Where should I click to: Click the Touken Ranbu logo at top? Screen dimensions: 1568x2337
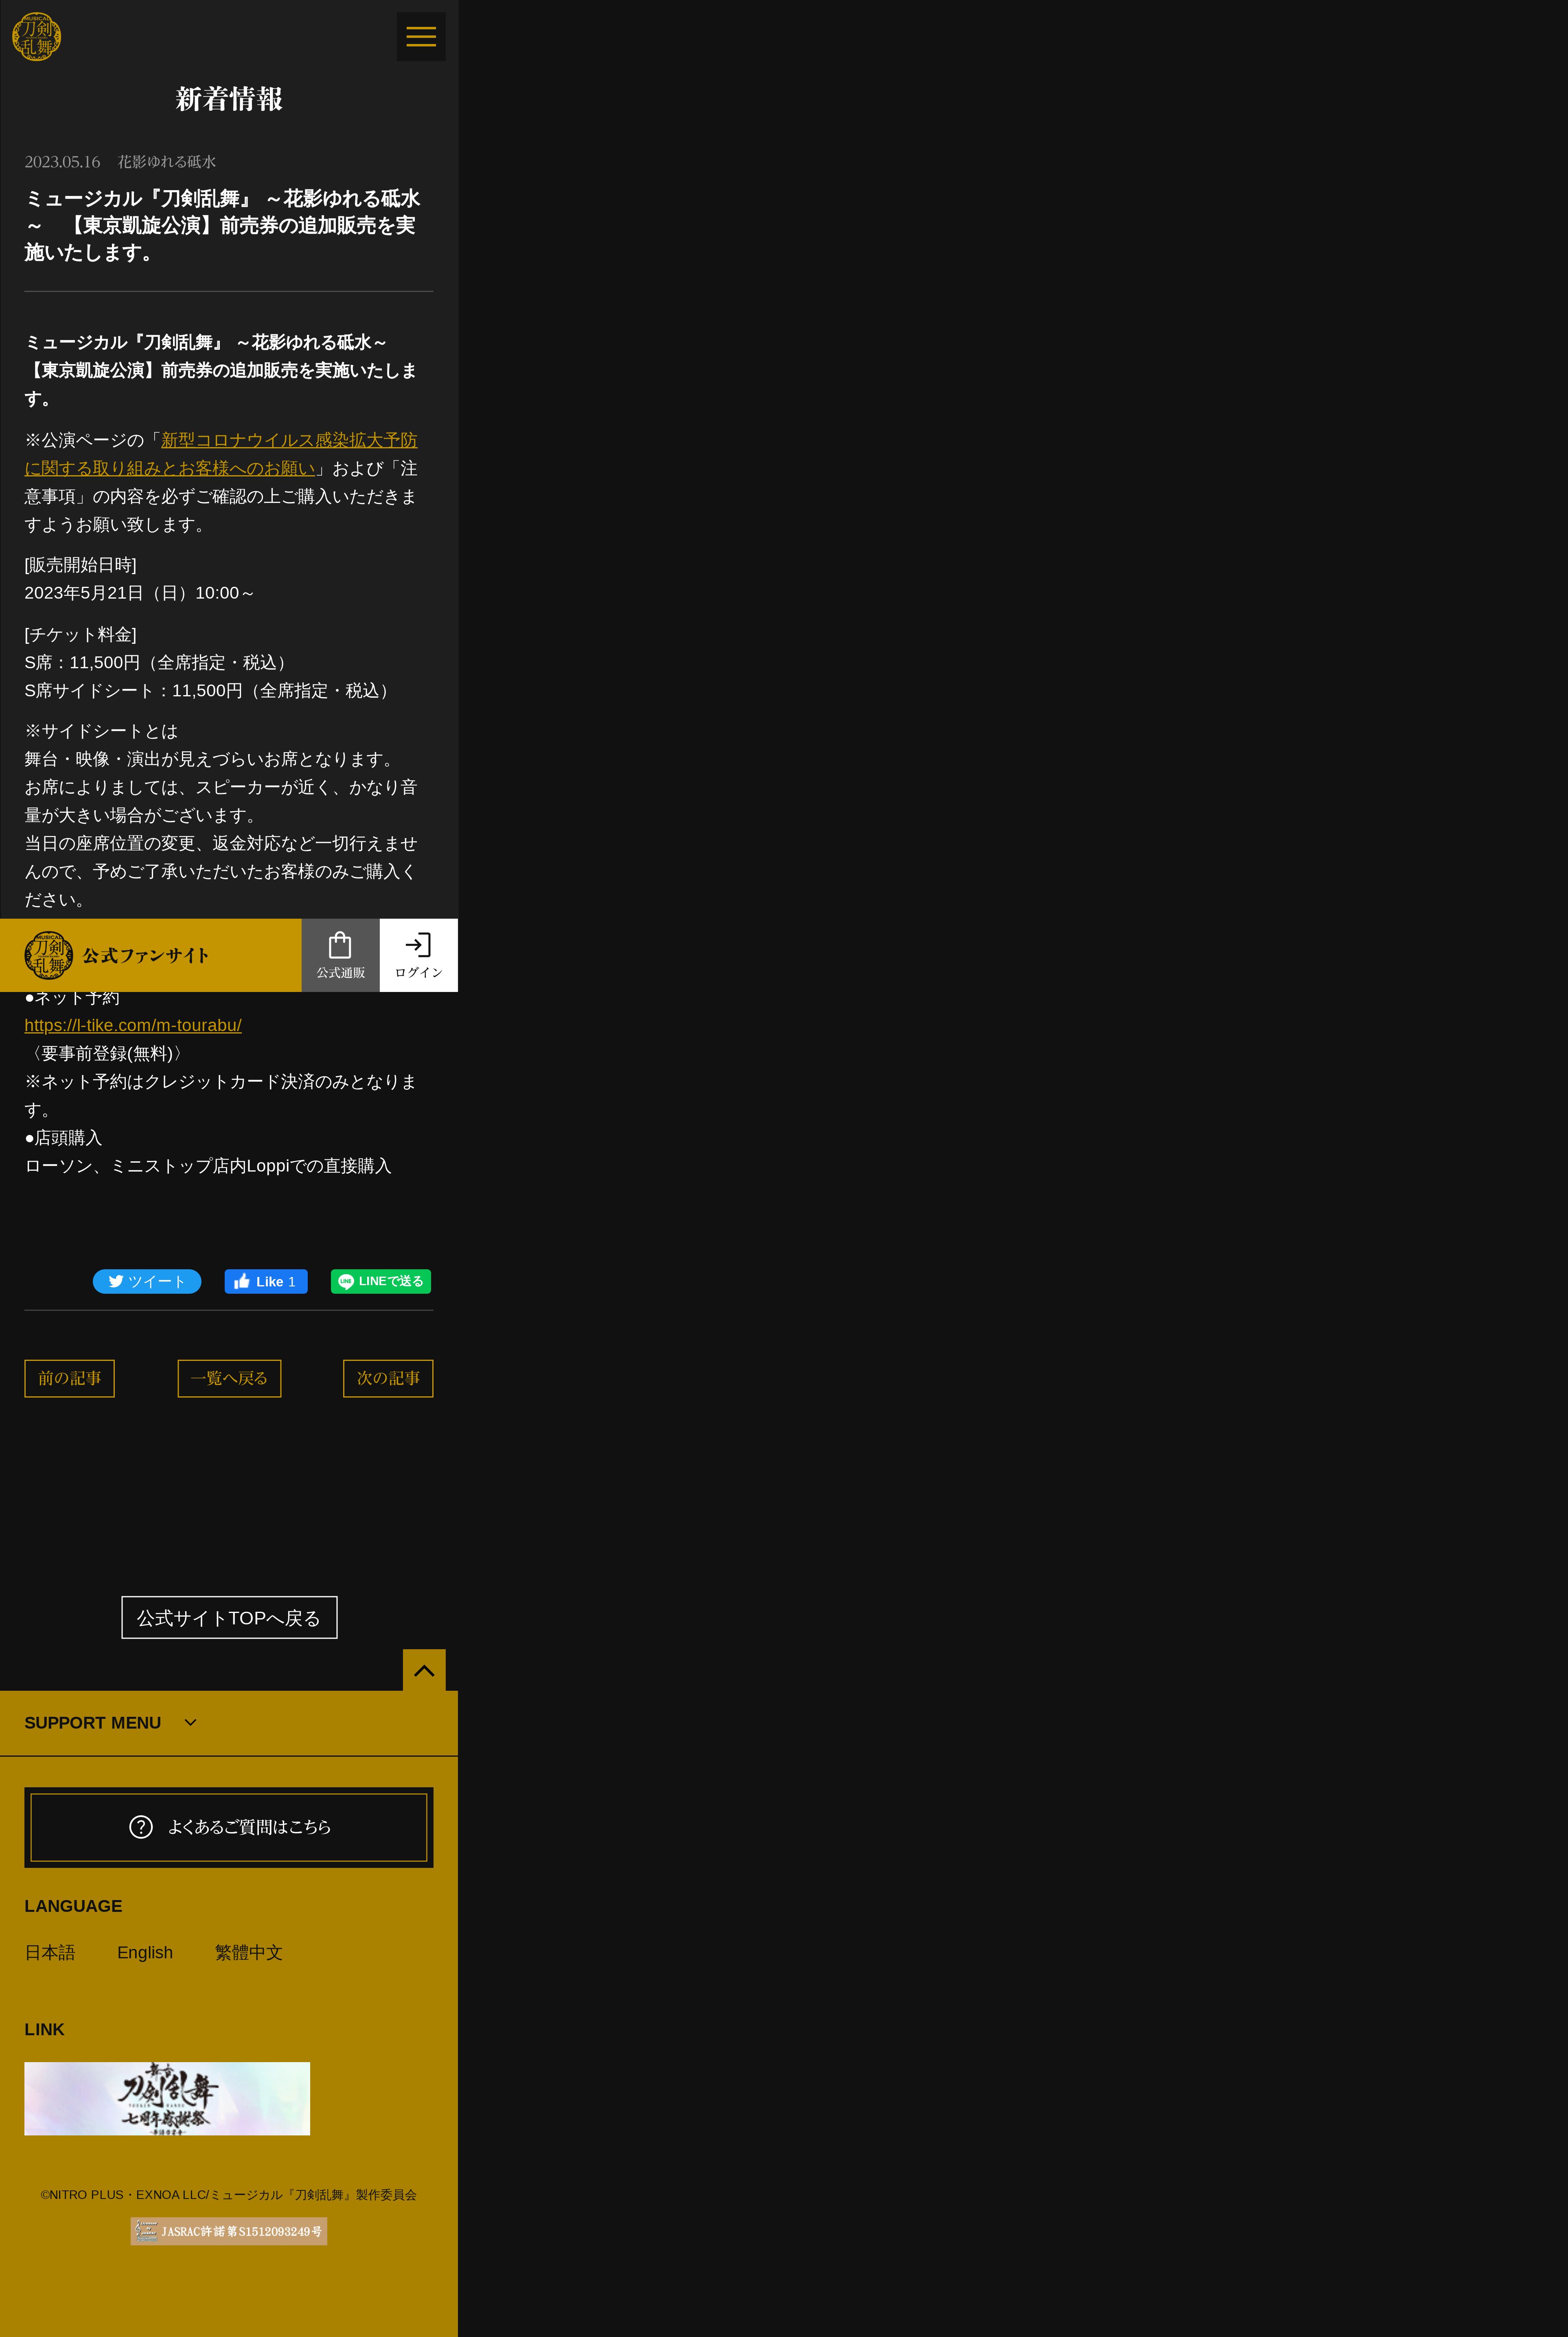pyautogui.click(x=37, y=37)
